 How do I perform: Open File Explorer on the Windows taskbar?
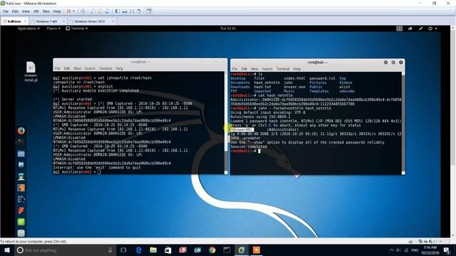[x=153, y=250]
